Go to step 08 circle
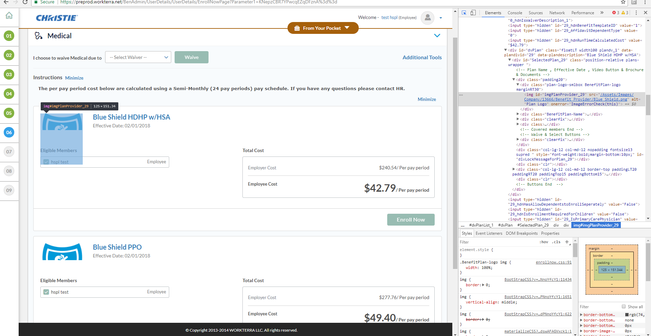651x336 pixels. click(x=9, y=171)
